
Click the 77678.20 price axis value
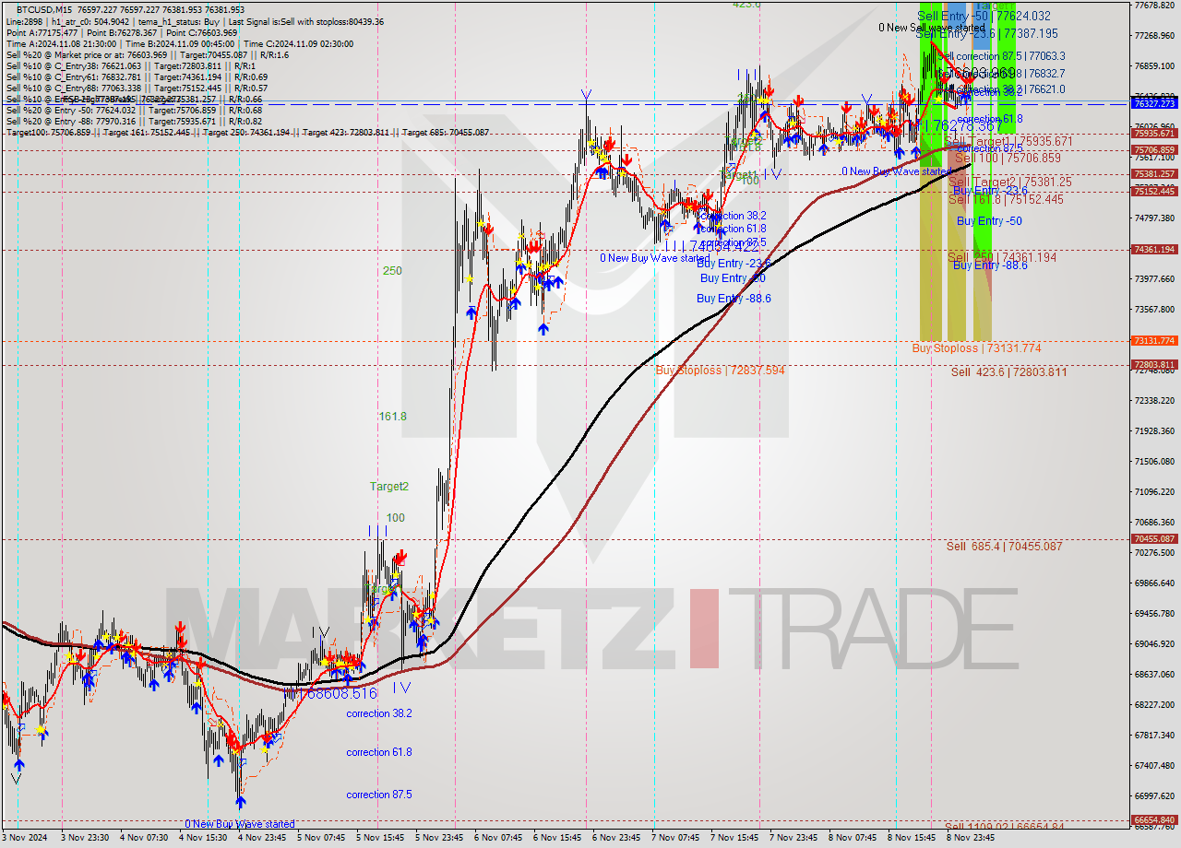(1153, 6)
